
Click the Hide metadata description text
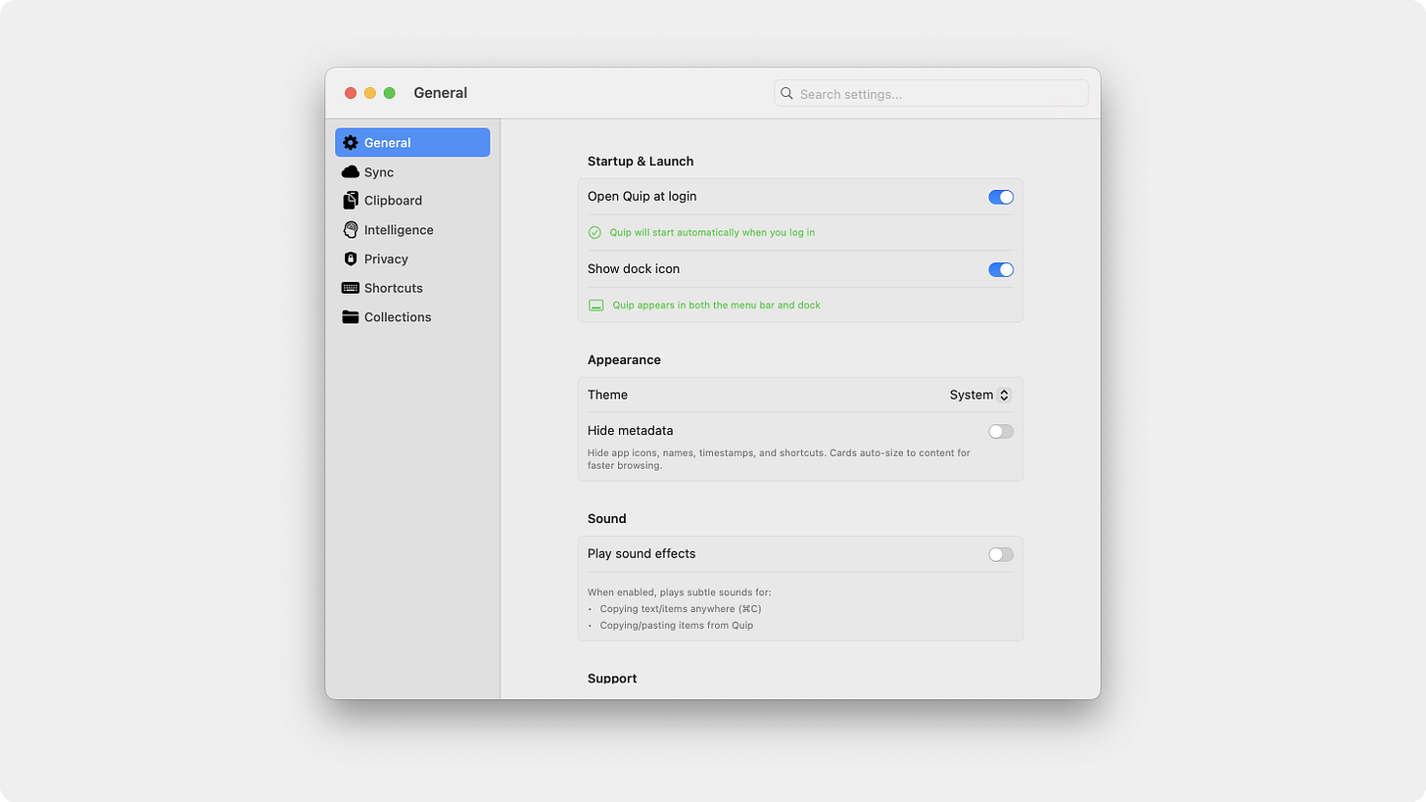pyautogui.click(x=779, y=459)
